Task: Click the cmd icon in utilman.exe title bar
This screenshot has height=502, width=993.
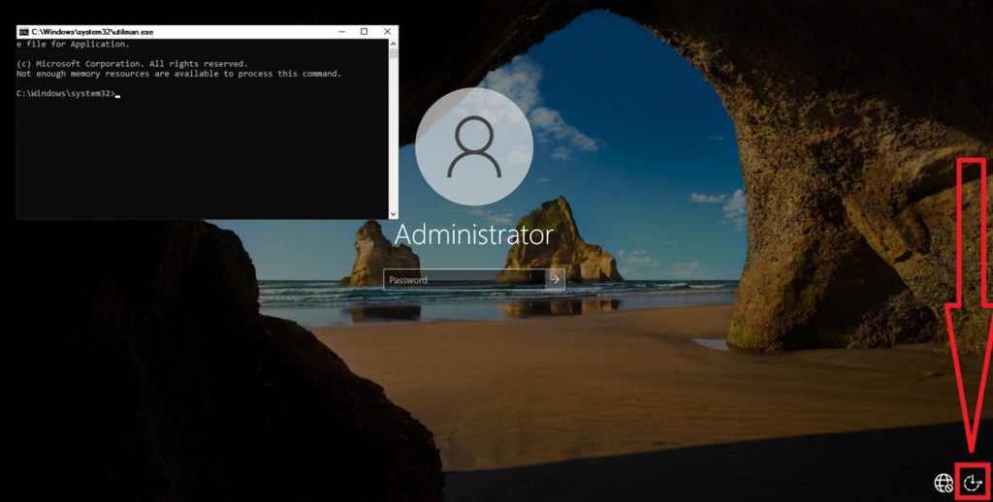Action: [23, 32]
